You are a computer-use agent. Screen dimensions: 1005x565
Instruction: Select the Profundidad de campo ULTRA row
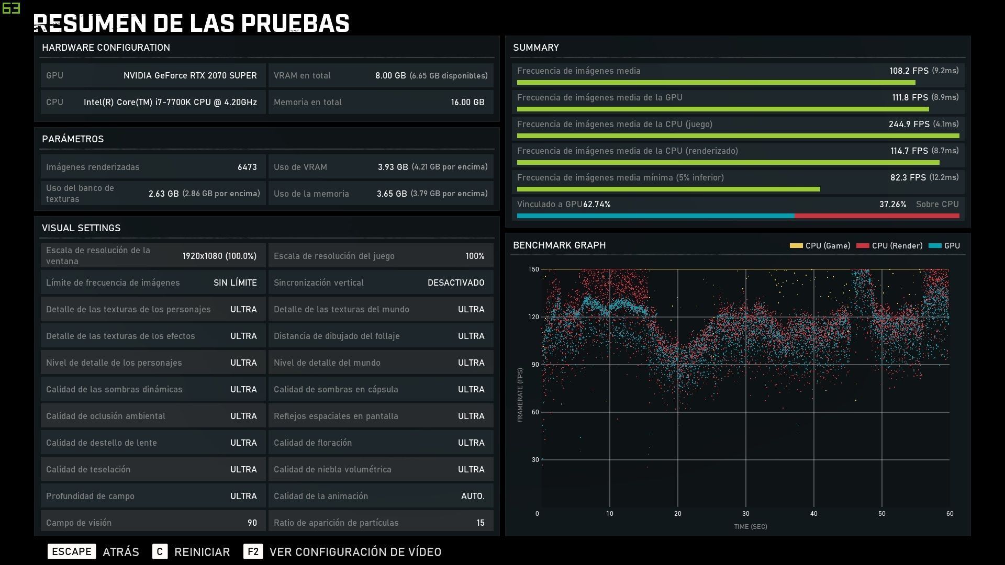tap(152, 496)
